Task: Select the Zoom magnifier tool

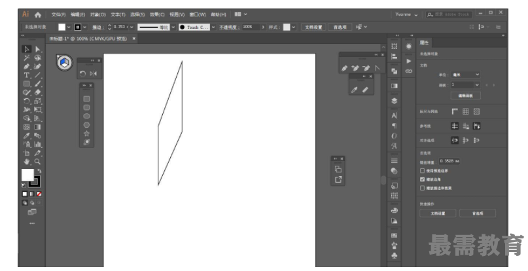Action: click(38, 162)
